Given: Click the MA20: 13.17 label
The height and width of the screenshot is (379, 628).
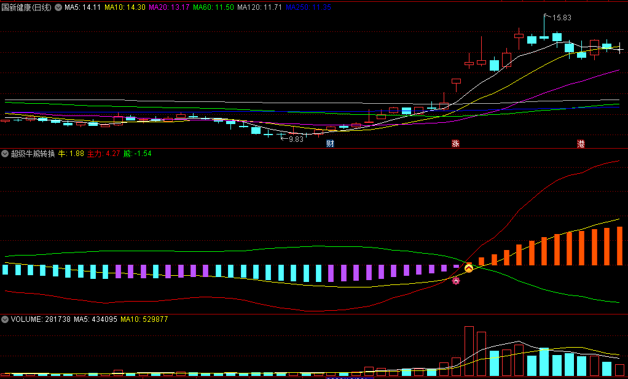Looking at the screenshot, I should point(169,7).
